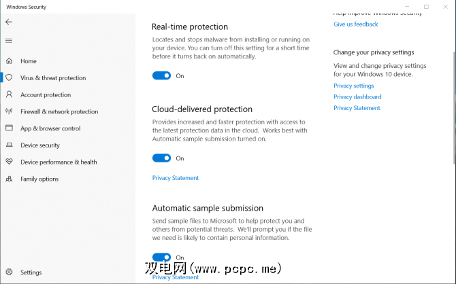The width and height of the screenshot is (456, 284).
Task: Open Firewall & network protection icon
Action: click(x=9, y=111)
